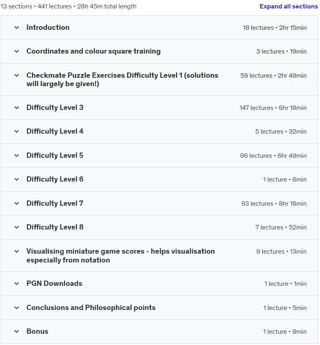Open the Bonus section title
Image resolution: width=320 pixels, height=345 pixels.
pos(37,331)
